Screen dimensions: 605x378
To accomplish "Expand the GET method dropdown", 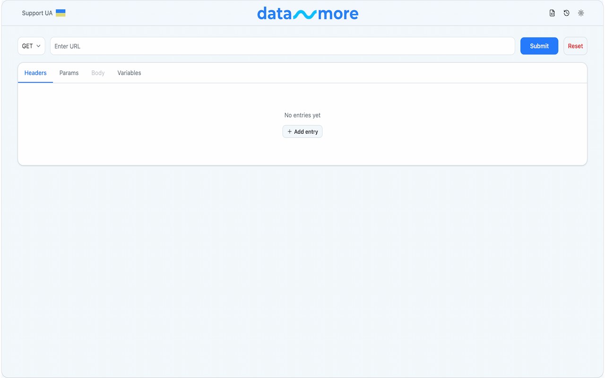I will (31, 46).
